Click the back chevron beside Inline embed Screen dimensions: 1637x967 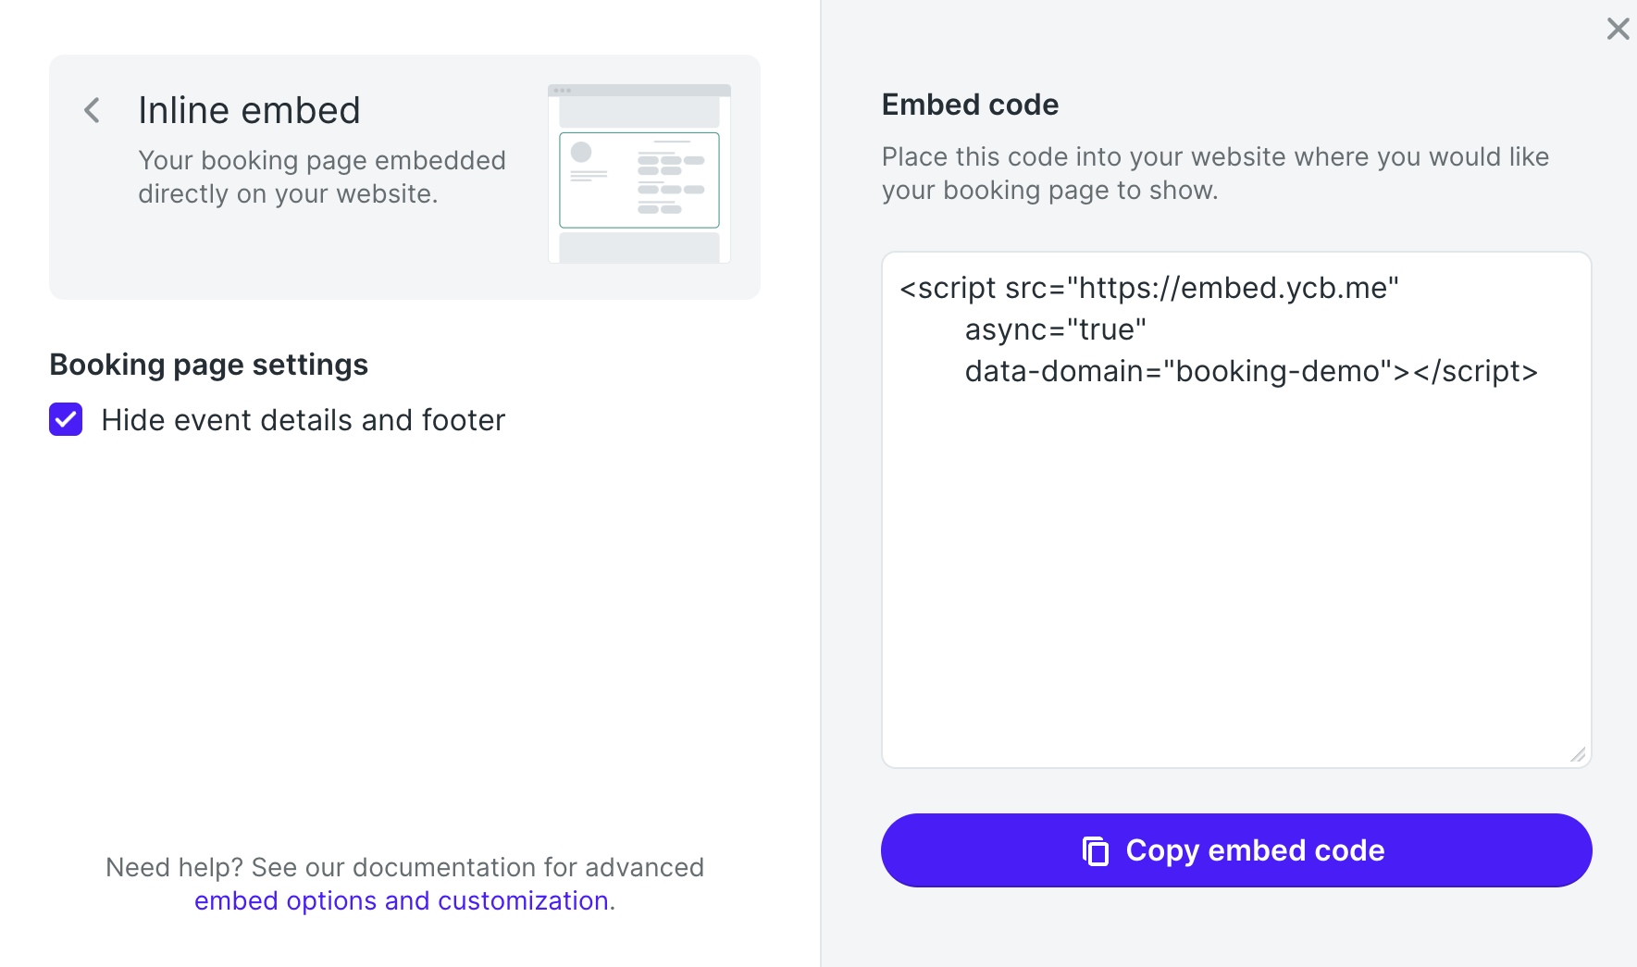[92, 111]
